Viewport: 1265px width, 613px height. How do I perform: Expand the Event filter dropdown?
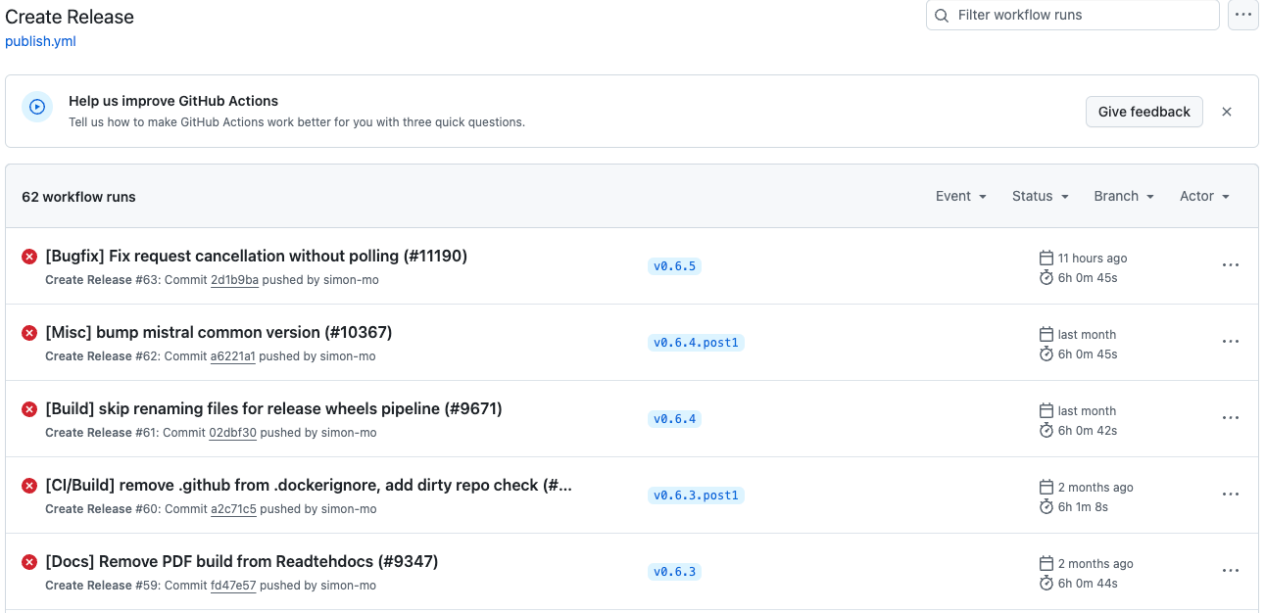click(x=960, y=197)
